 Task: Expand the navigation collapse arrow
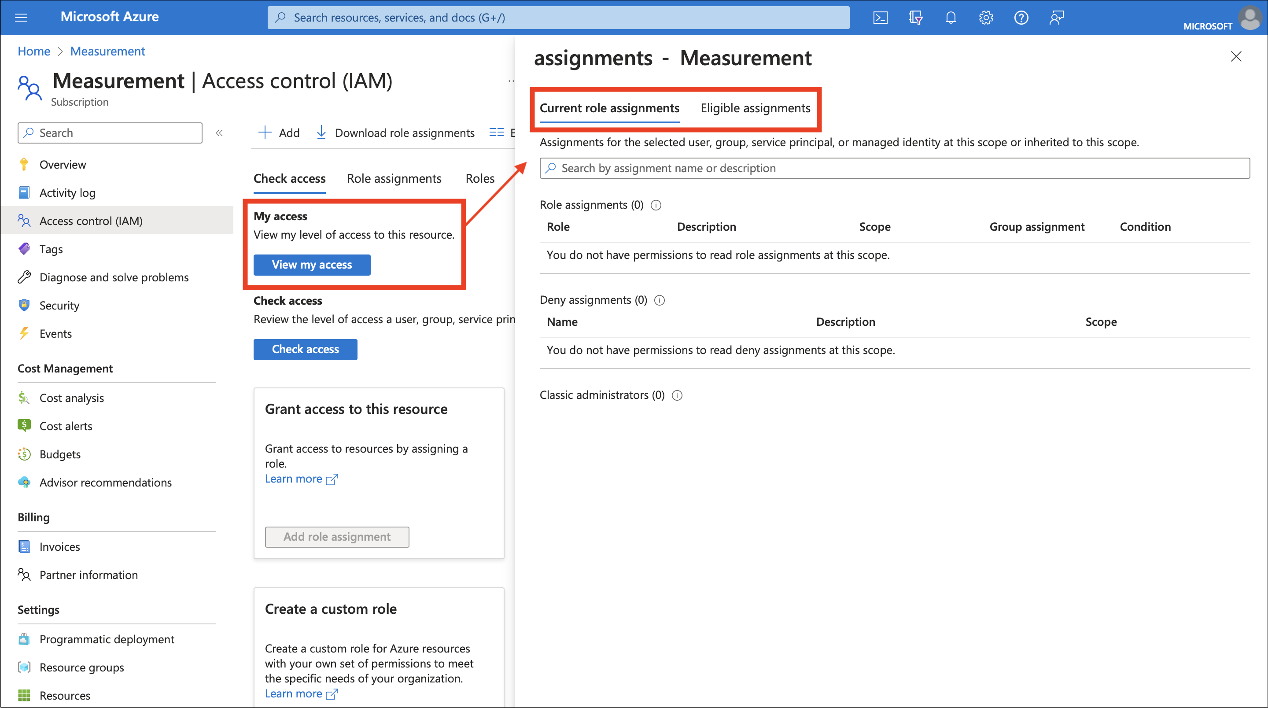click(219, 133)
